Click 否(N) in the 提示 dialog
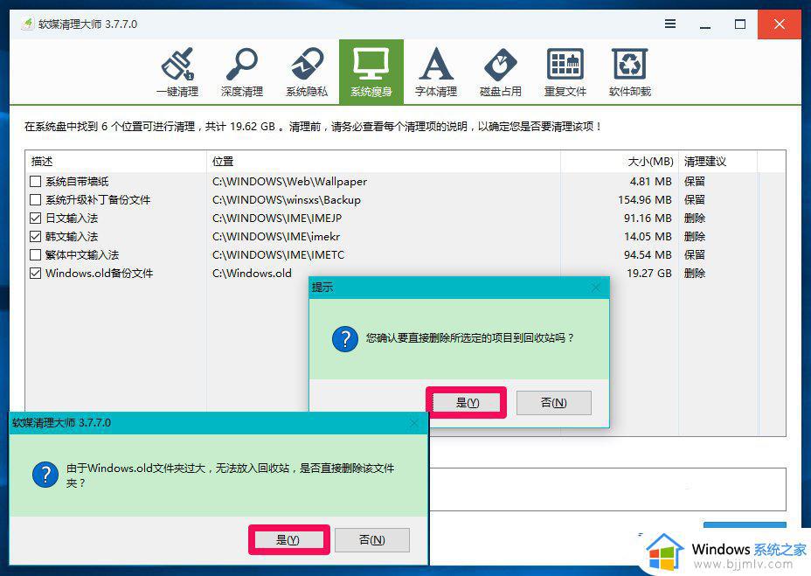The width and height of the screenshot is (811, 576). (553, 403)
